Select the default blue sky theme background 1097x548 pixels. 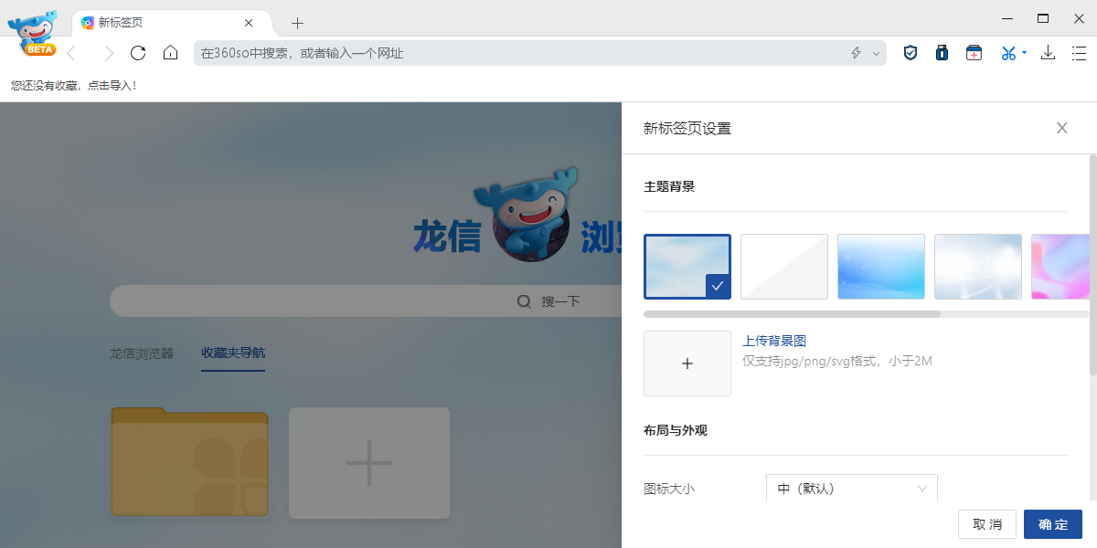point(687,266)
